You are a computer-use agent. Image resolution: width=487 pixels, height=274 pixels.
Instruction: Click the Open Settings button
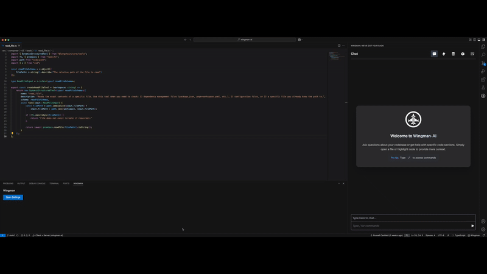(13, 197)
